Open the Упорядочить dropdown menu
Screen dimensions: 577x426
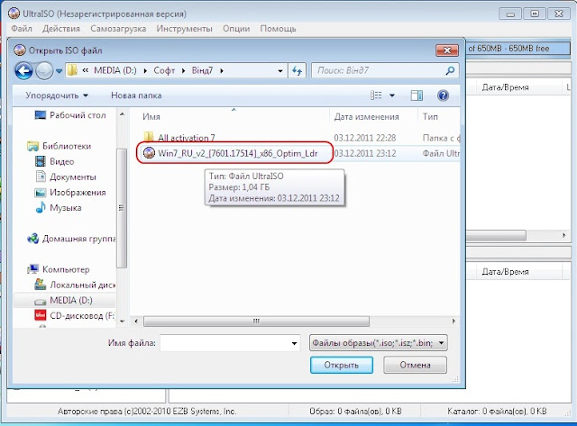[57, 95]
